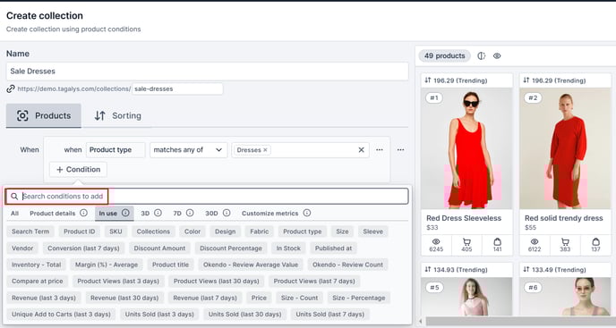Click the search magnifier icon
The height and width of the screenshot is (328, 616).
[14, 196]
